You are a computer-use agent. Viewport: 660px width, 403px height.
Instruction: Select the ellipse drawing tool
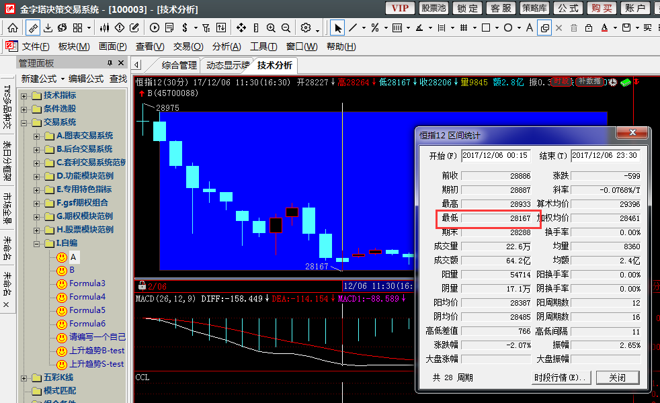pos(508,28)
